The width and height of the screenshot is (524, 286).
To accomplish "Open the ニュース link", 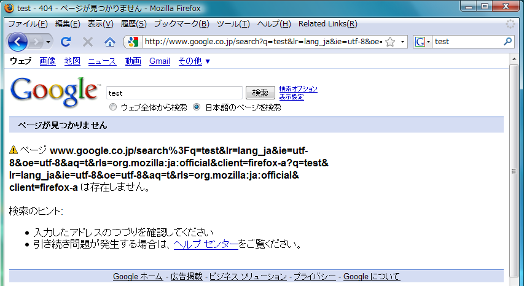I will click(x=102, y=61).
